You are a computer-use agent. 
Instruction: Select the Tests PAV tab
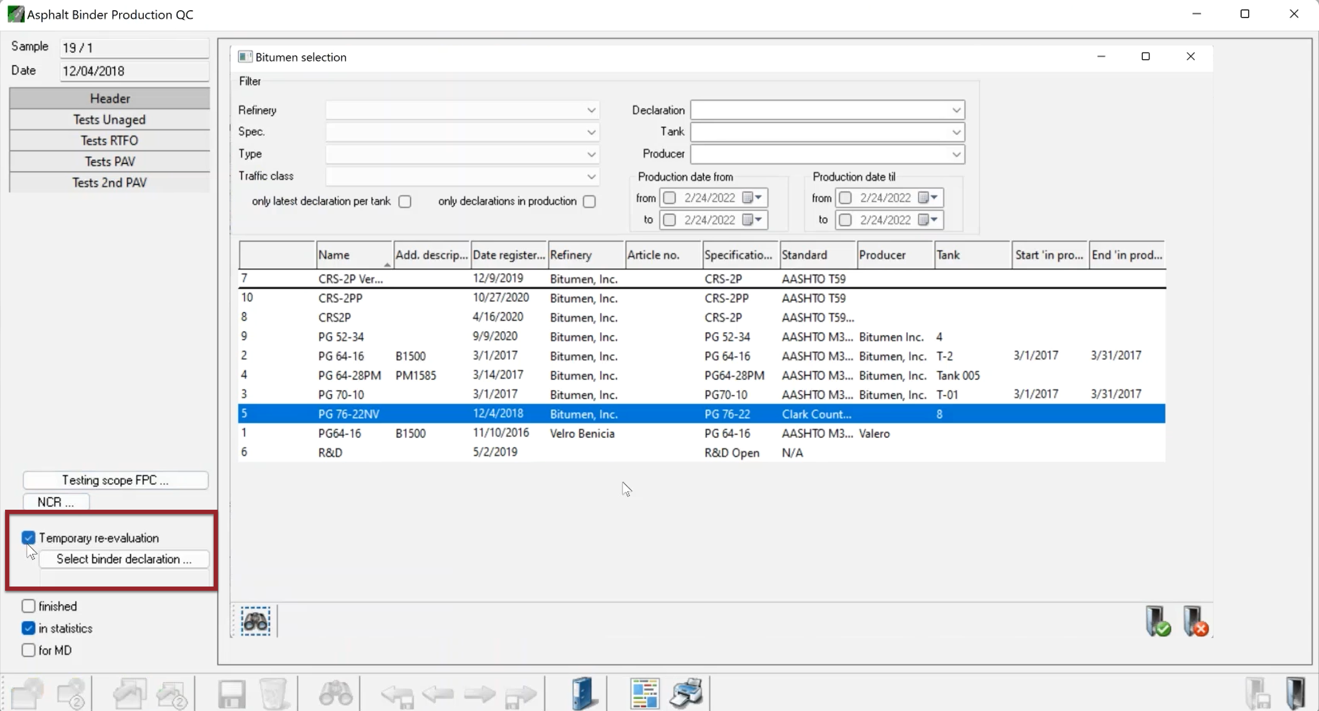109,161
